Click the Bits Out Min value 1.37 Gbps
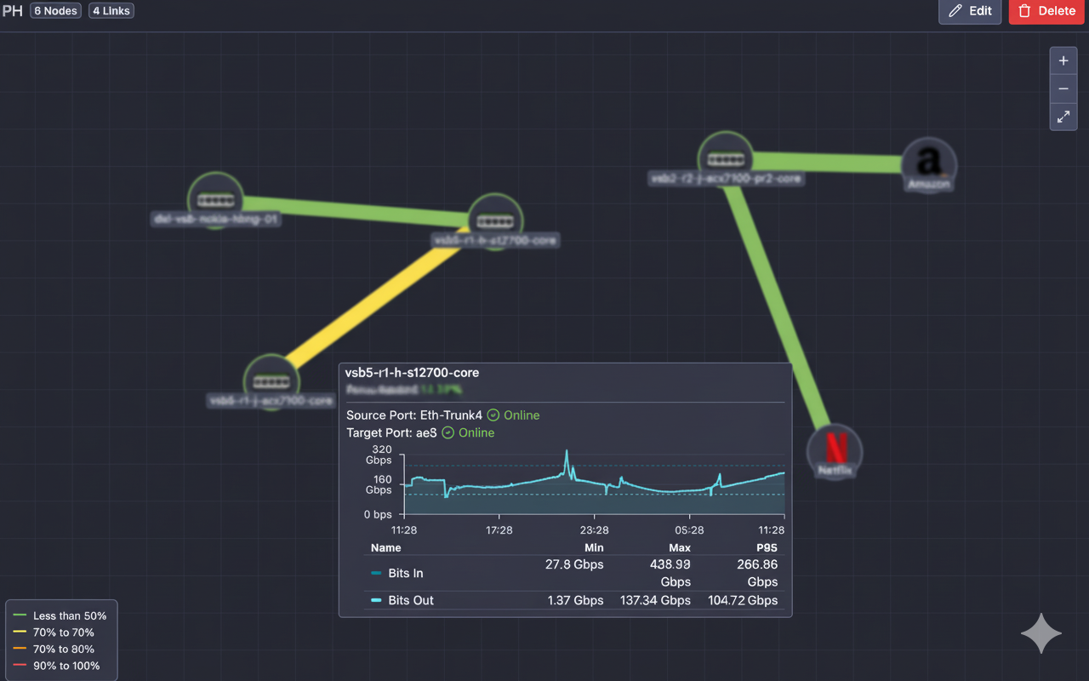This screenshot has width=1089, height=681. [x=576, y=600]
